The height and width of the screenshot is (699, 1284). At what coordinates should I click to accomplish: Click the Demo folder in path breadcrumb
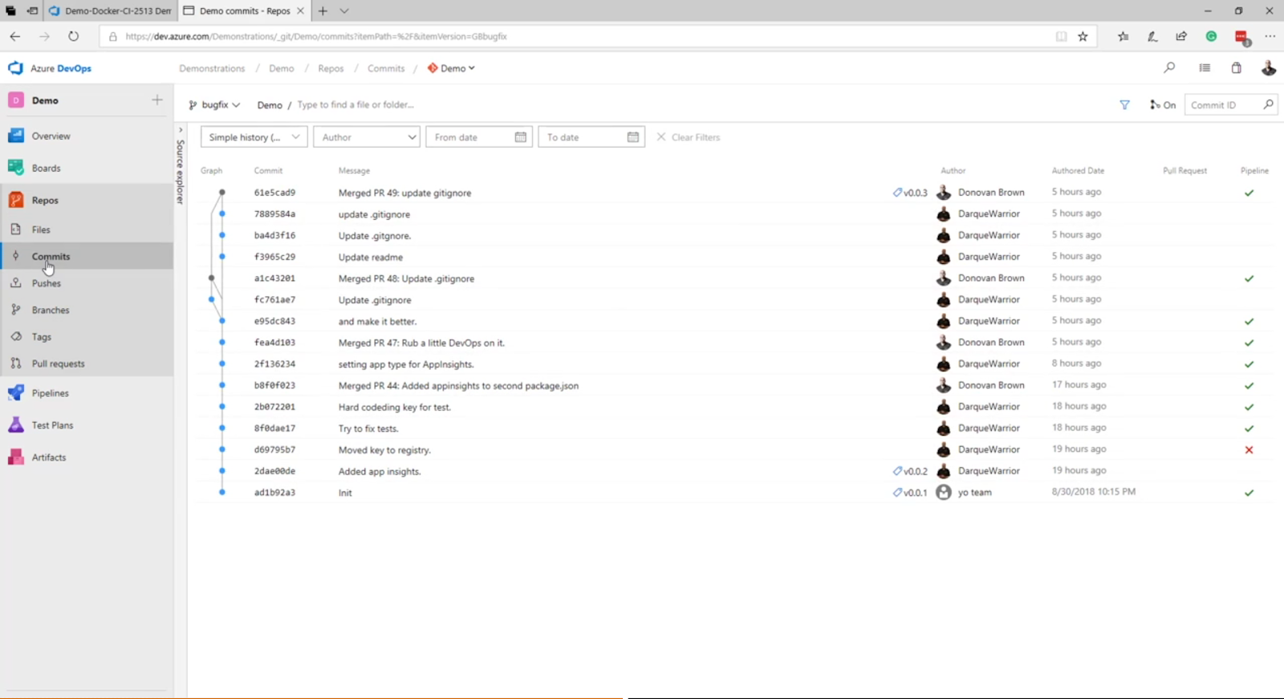270,105
